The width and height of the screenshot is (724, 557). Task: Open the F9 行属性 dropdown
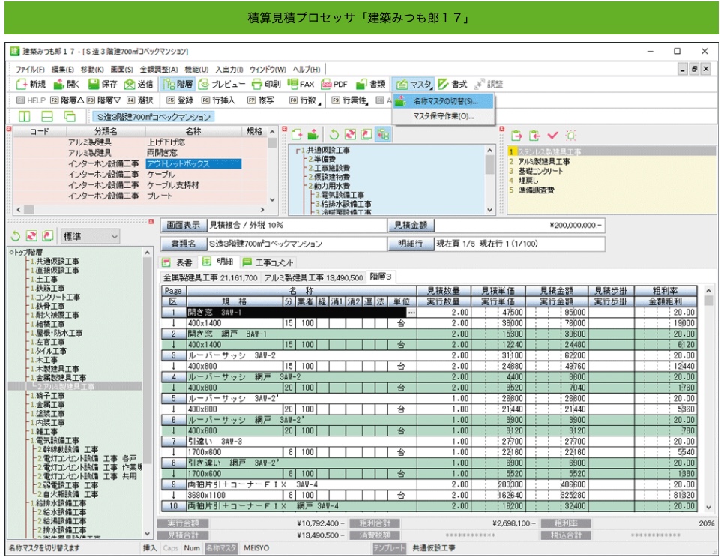[x=350, y=100]
